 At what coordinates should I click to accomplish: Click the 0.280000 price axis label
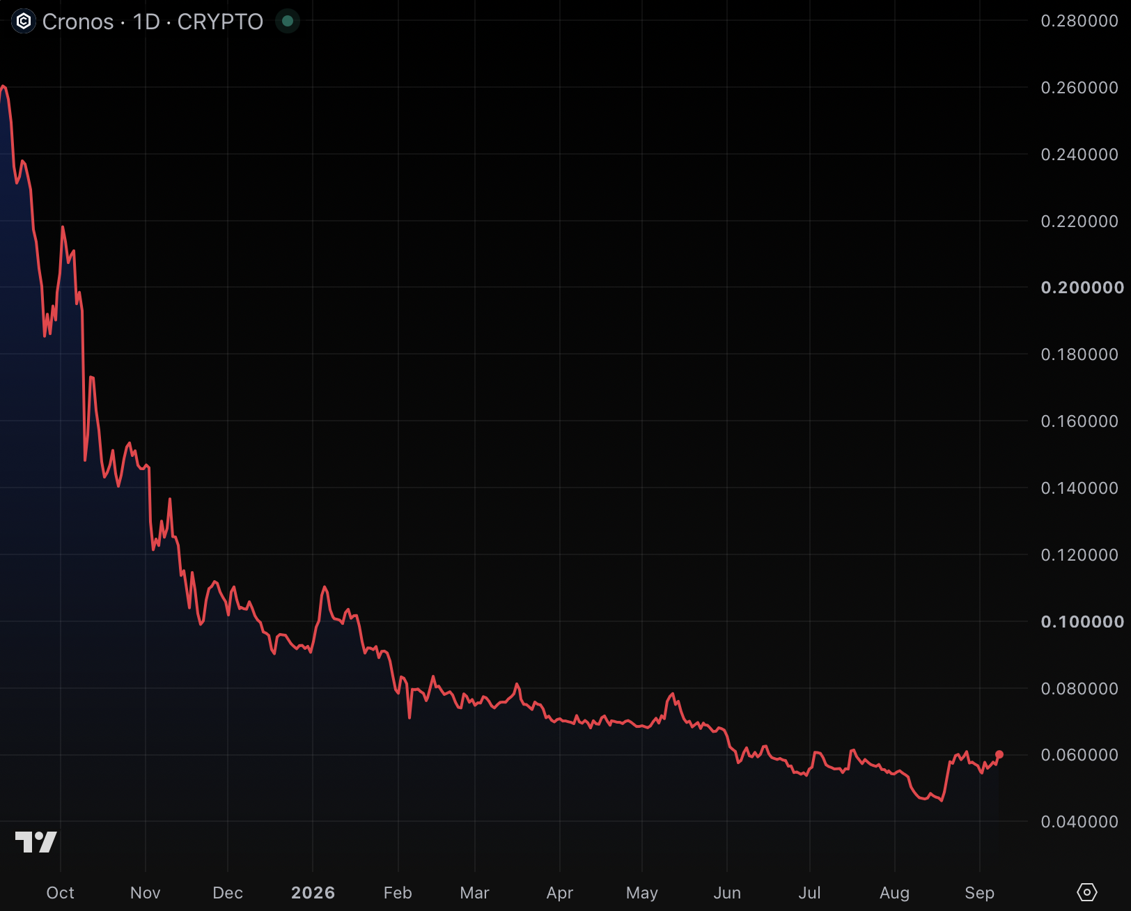tap(1079, 21)
